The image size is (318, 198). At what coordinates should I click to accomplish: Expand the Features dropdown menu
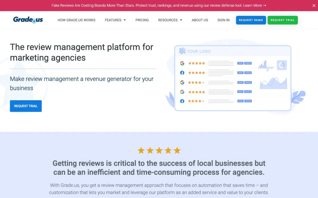[115, 20]
